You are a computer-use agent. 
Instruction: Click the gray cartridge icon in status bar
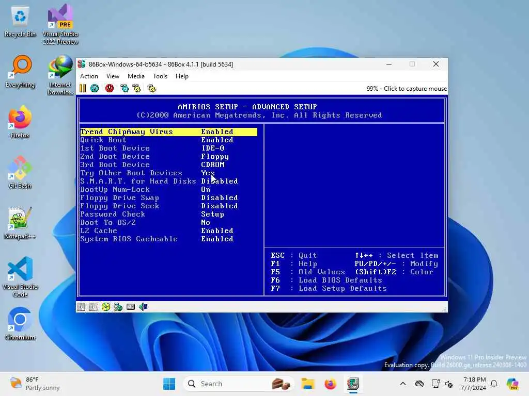click(x=131, y=307)
